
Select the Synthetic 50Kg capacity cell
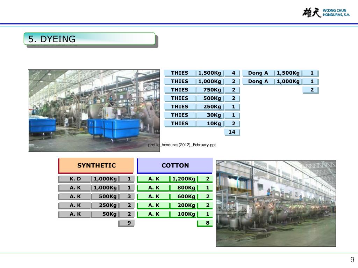105,214
